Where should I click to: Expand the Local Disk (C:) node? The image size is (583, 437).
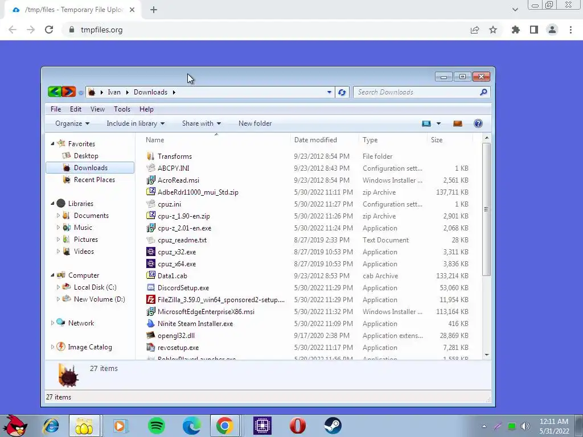pos(58,287)
